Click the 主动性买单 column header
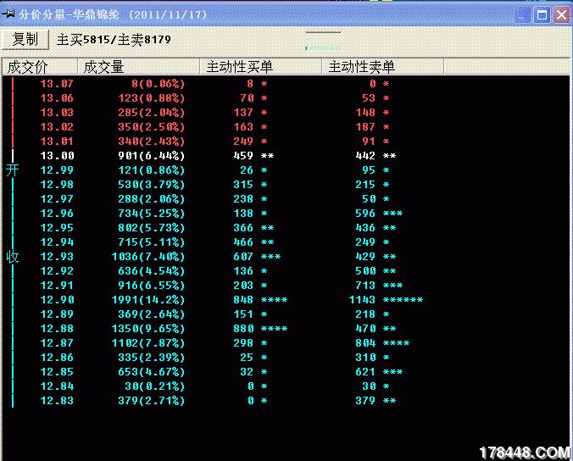Screen dimensions: 573x461 click(x=260, y=67)
